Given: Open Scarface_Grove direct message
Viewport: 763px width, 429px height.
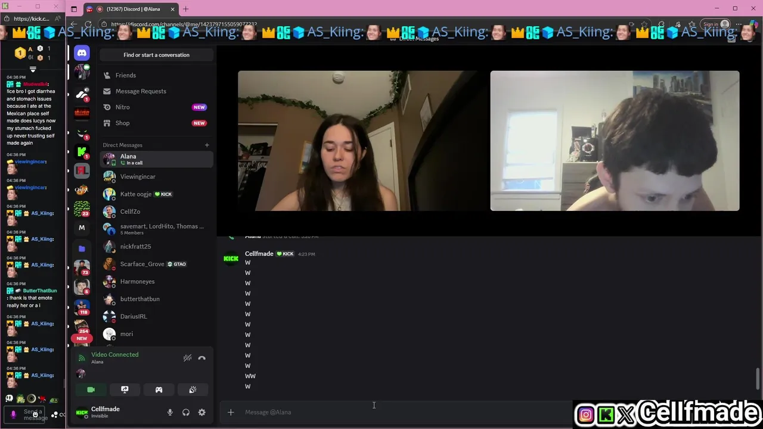Looking at the screenshot, I should (x=156, y=264).
